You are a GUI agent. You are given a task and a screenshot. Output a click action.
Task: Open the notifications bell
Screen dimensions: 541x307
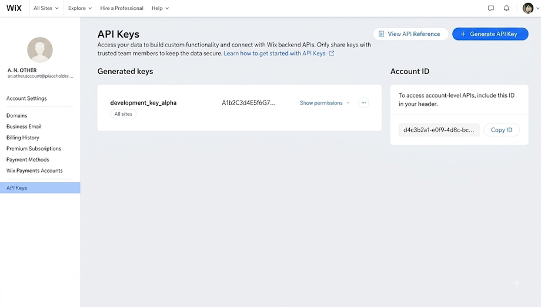tap(506, 8)
